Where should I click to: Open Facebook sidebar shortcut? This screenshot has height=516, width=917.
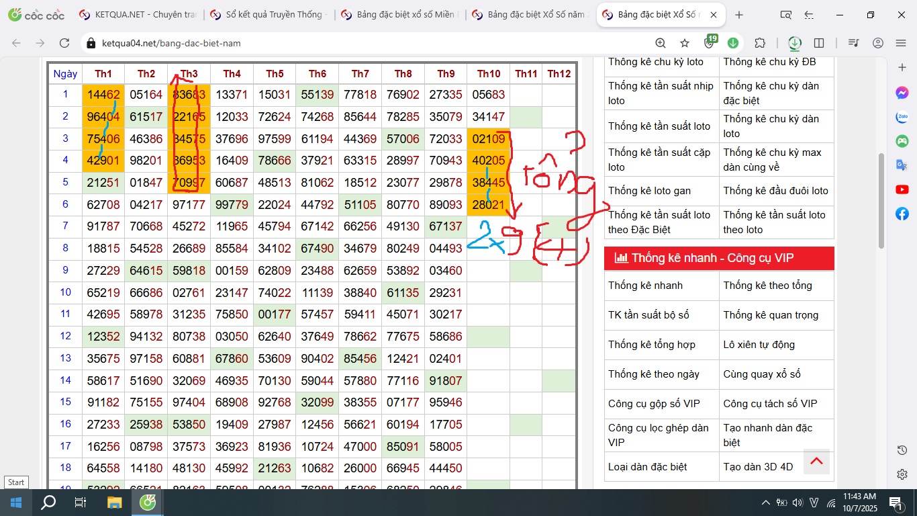902,214
